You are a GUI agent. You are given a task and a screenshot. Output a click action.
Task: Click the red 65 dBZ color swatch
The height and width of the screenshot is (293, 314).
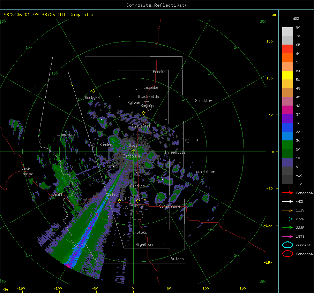point(287,49)
